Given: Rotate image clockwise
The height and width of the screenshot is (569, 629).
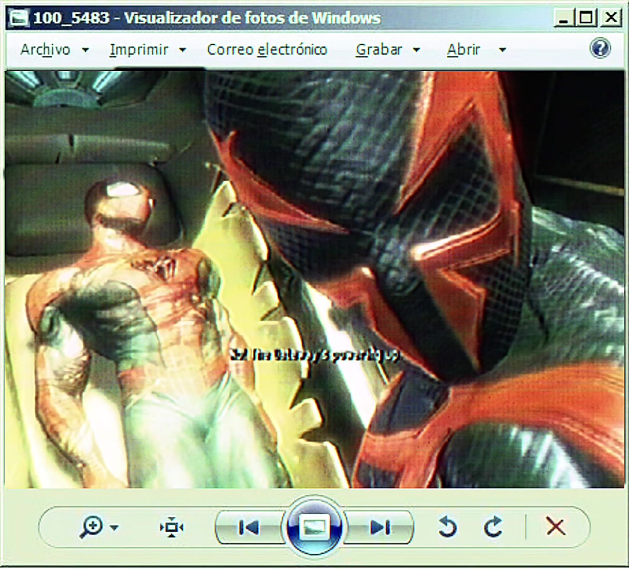Looking at the screenshot, I should coord(493,527).
